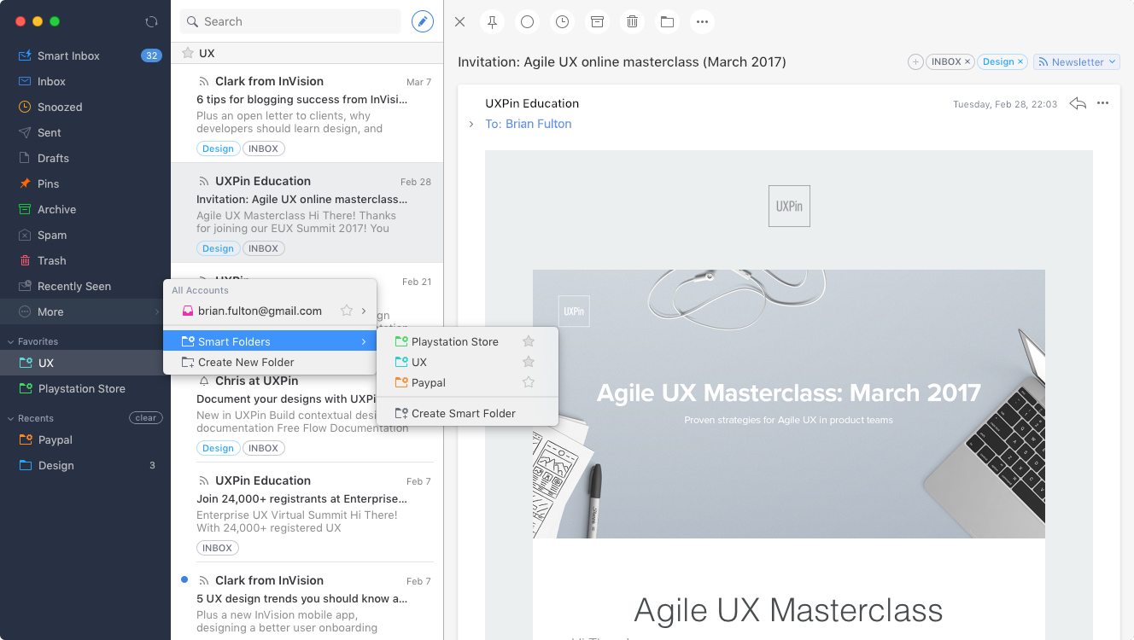
Task: Open the Sent folder
Action: (x=85, y=132)
